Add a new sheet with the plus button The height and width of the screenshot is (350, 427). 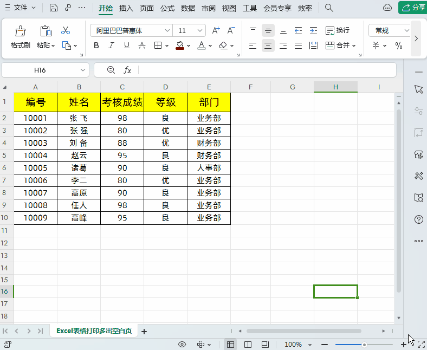[144, 332]
